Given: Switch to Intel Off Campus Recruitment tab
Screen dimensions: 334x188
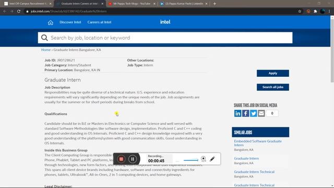Looking at the screenshot, I should point(28,4).
